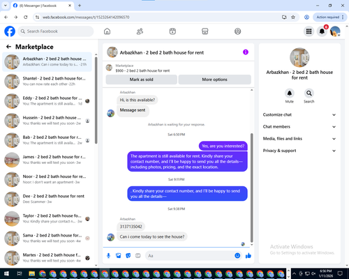Image resolution: width=349 pixels, height=279 pixels.
Task: Open Windows notification center
Action: tap(340, 273)
